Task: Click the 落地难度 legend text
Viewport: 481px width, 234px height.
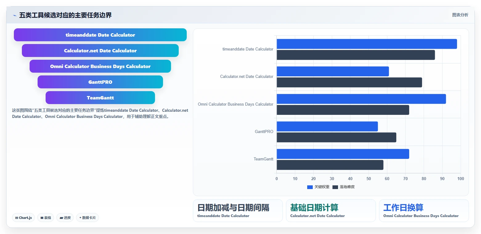Action: click(x=347, y=187)
